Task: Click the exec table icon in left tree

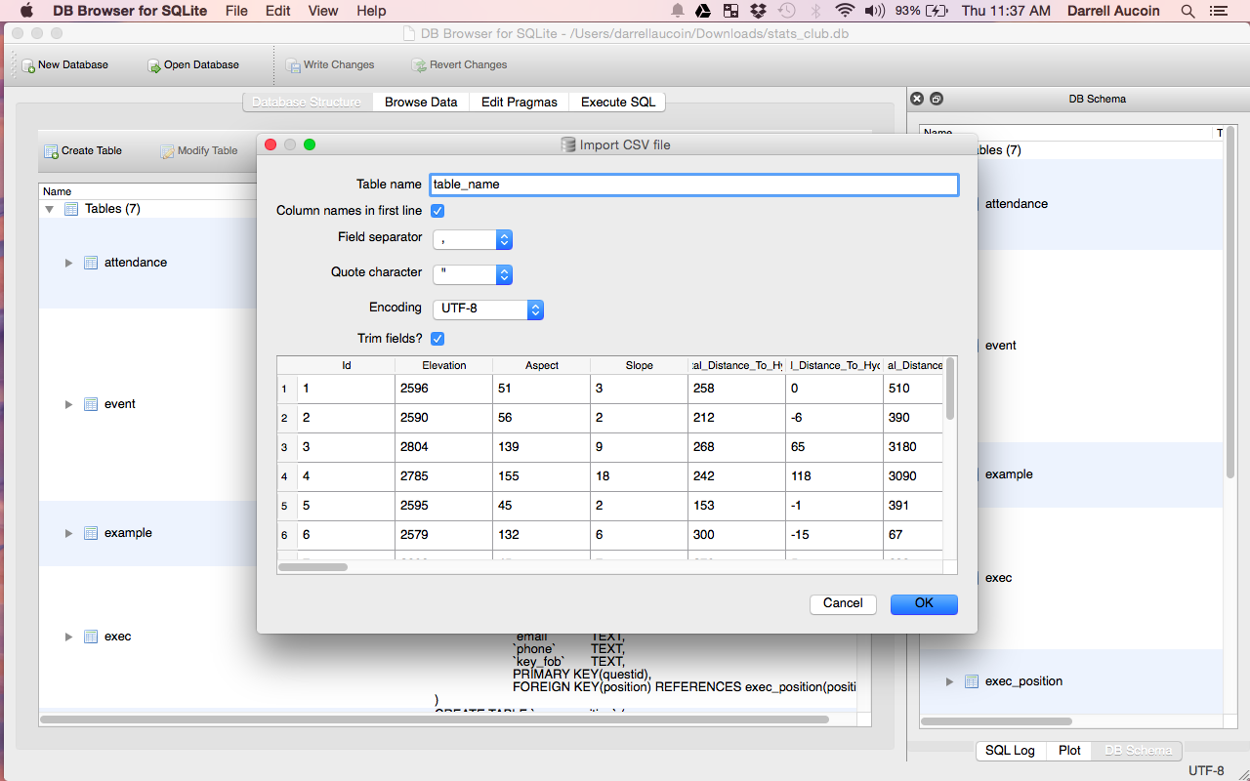Action: 91,637
